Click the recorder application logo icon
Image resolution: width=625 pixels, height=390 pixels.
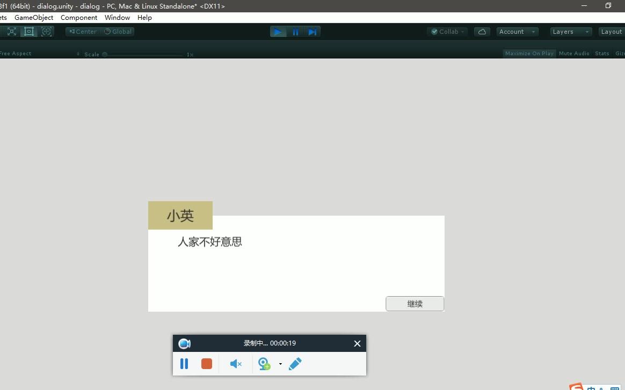[184, 343]
